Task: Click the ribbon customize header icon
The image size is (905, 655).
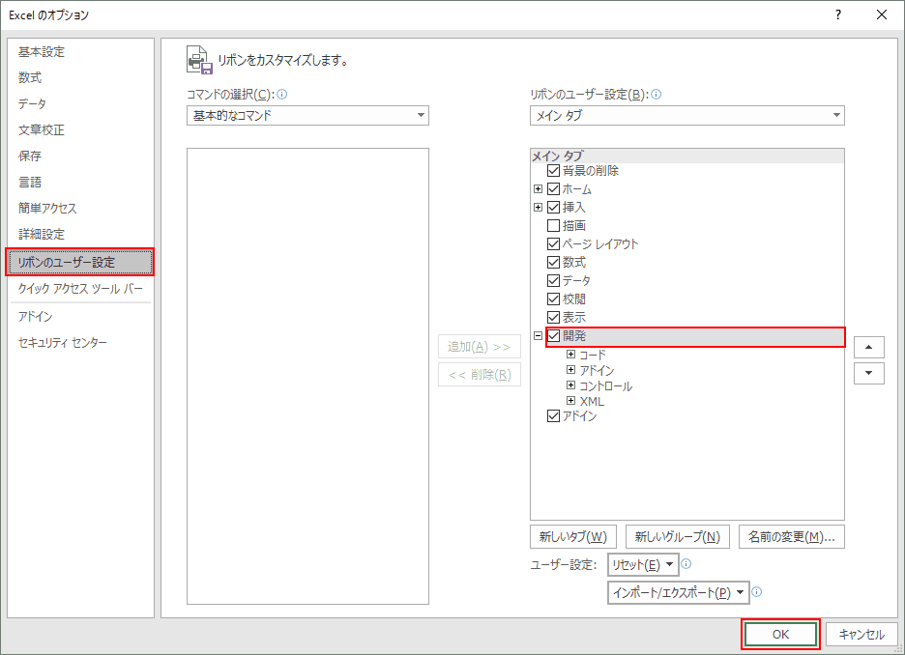Action: [x=200, y=60]
